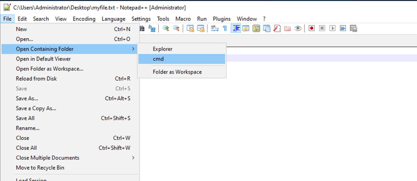Select Reload from Disk
Image resolution: width=417 pixels, height=181 pixels.
tap(36, 79)
